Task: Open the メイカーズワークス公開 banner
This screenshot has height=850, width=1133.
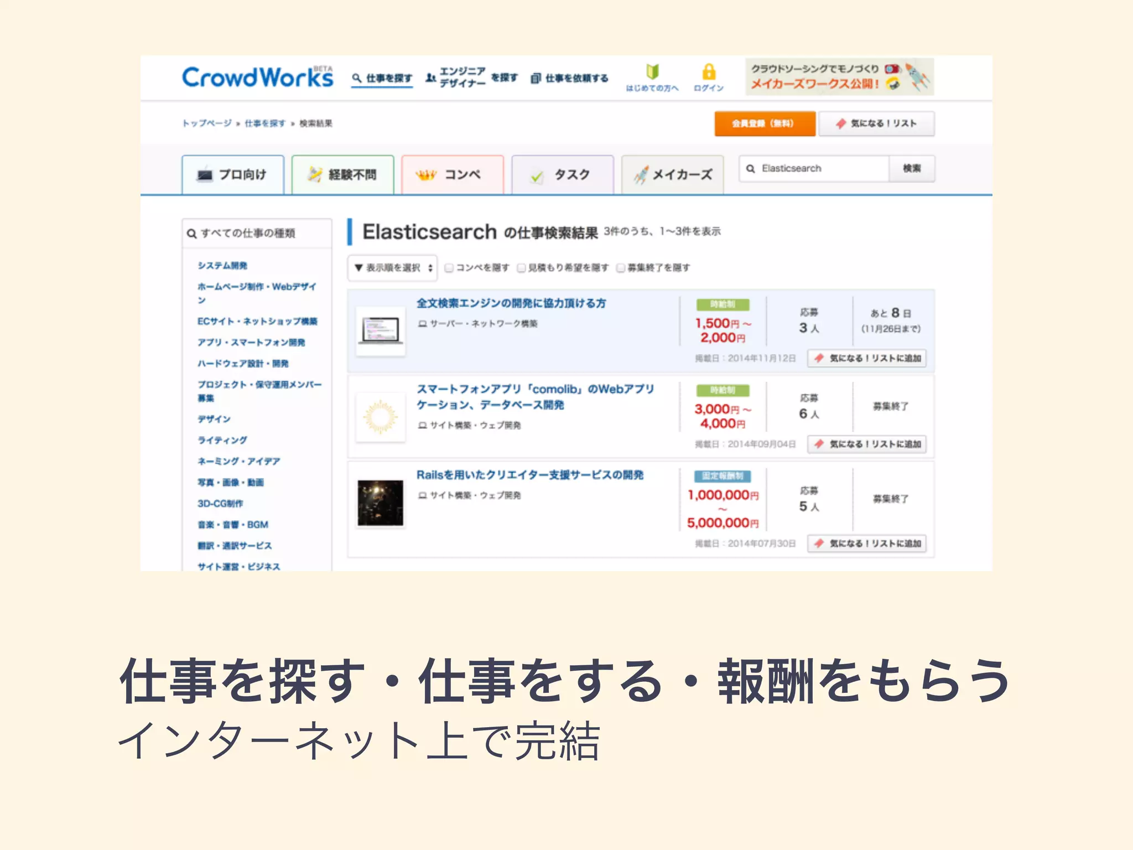Action: coord(839,77)
